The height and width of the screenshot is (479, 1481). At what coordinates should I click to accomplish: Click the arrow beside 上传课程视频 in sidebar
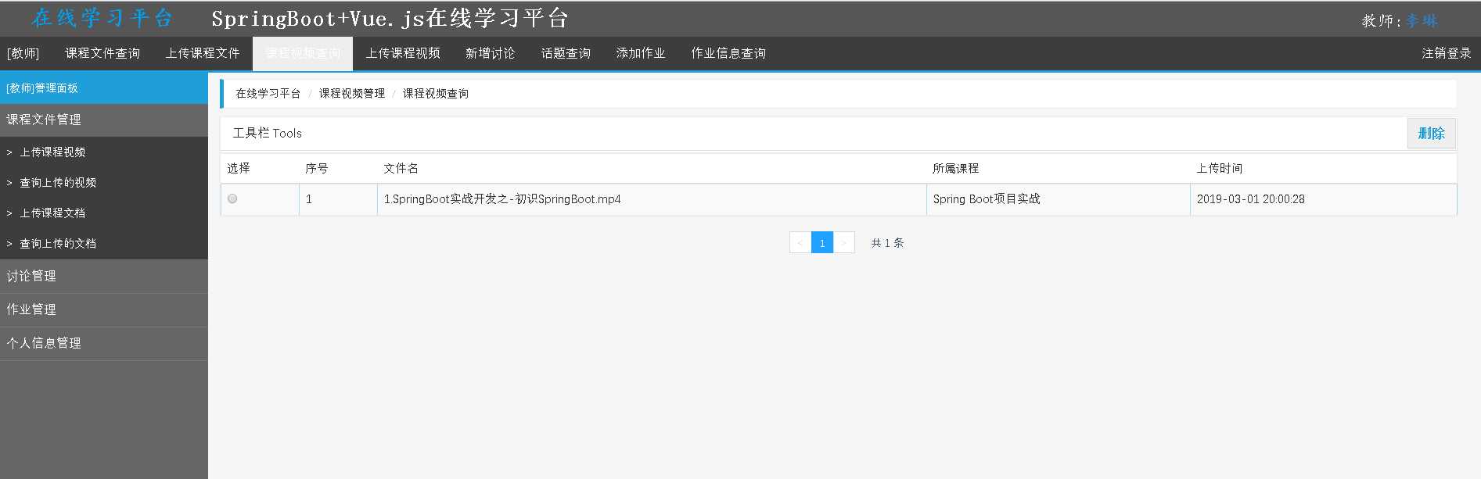9,152
